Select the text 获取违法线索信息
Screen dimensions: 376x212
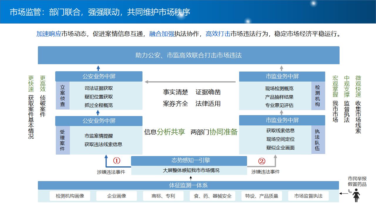point(103,144)
